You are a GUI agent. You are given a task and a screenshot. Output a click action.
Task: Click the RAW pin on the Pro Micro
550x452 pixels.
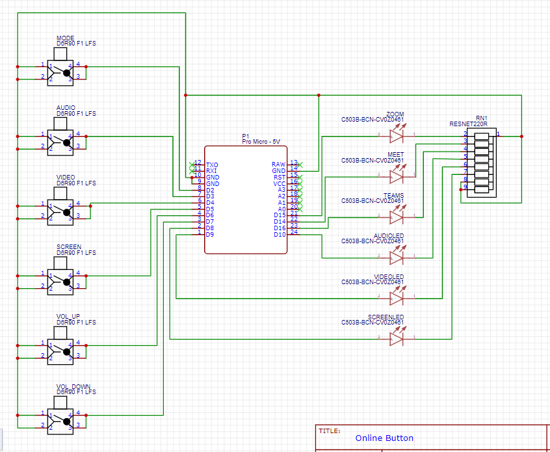point(280,165)
